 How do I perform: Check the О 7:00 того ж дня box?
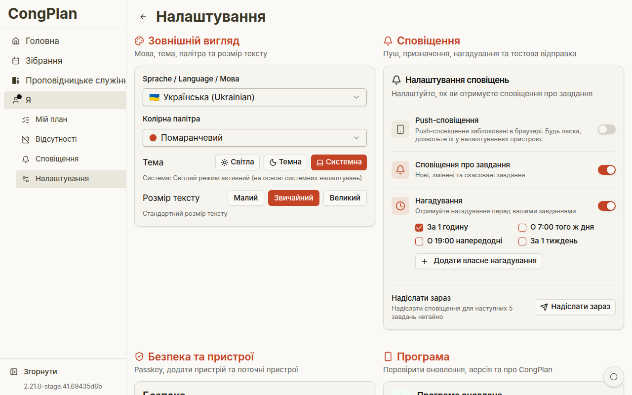click(x=522, y=228)
